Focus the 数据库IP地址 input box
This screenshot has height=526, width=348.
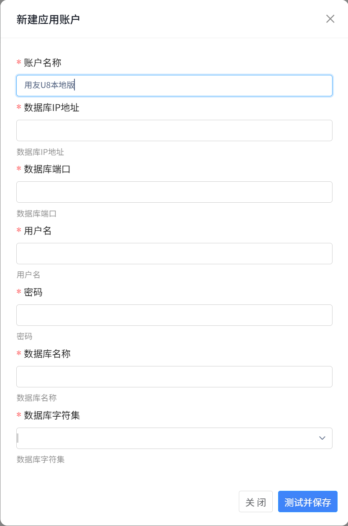(x=174, y=130)
